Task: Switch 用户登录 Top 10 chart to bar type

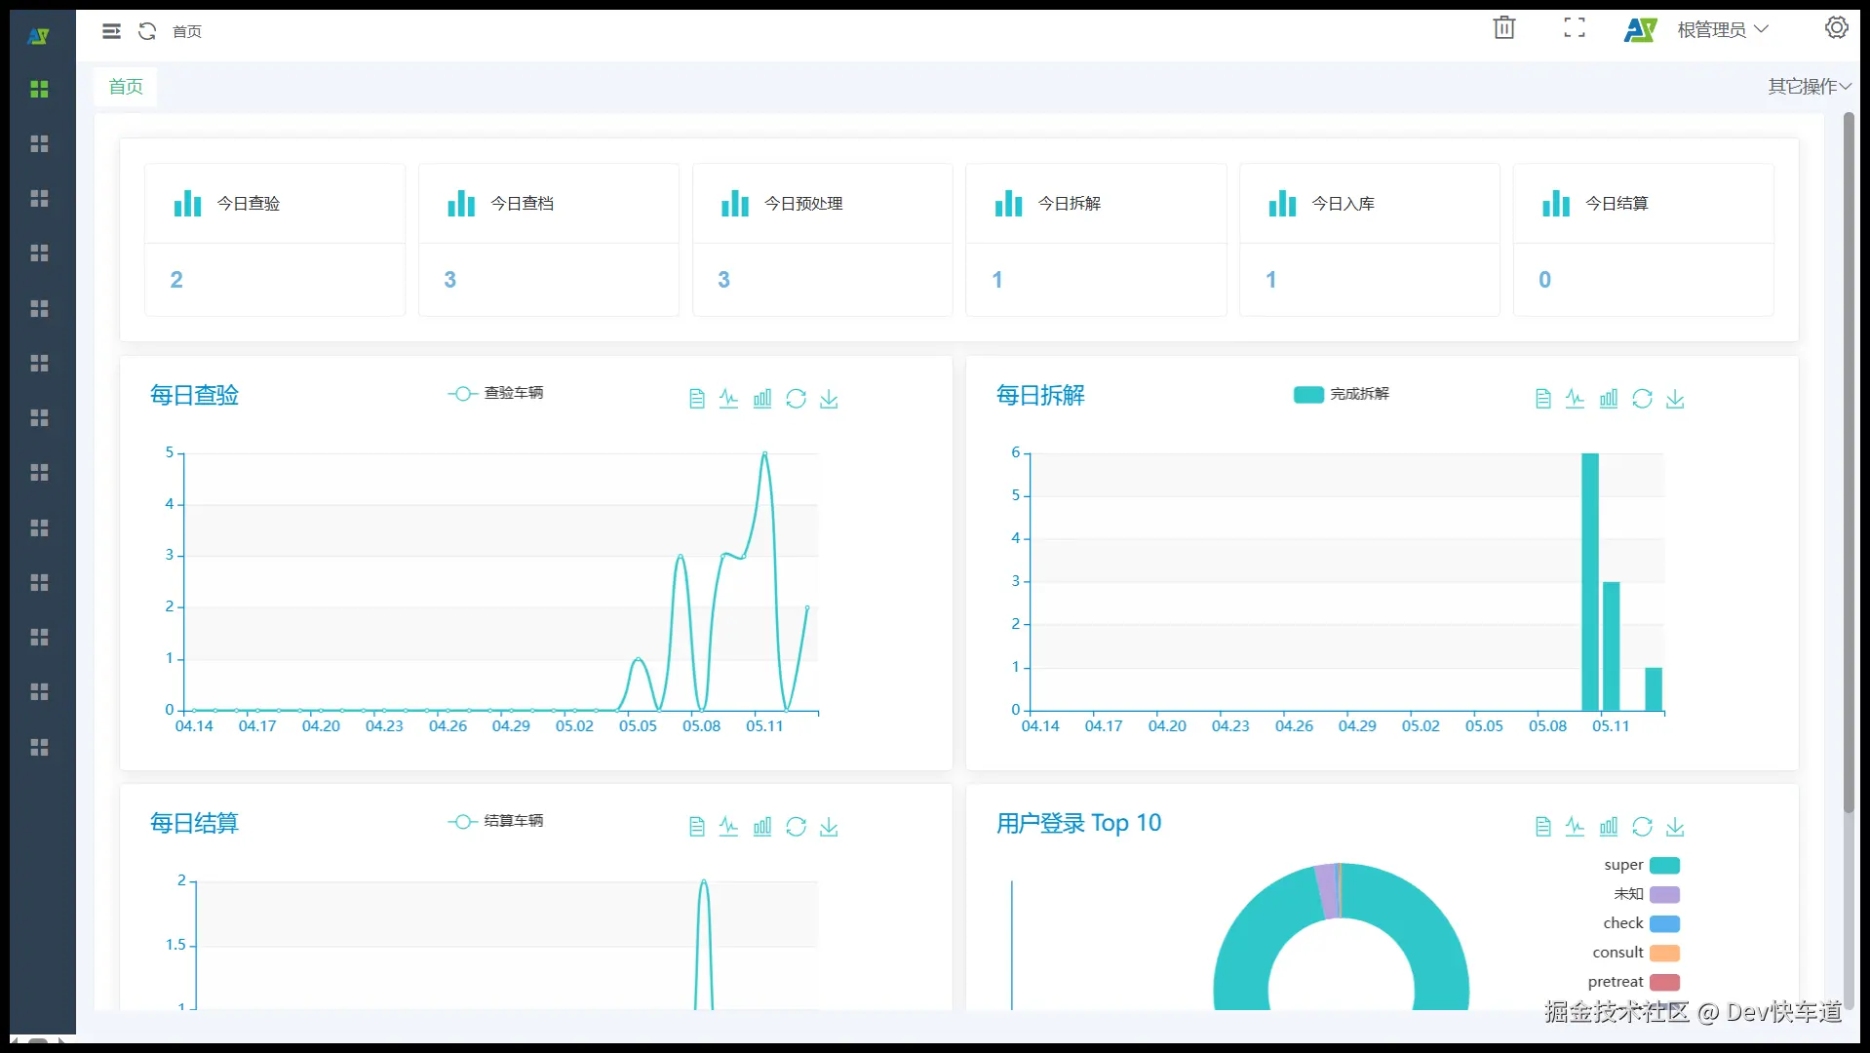Action: [x=1609, y=827]
